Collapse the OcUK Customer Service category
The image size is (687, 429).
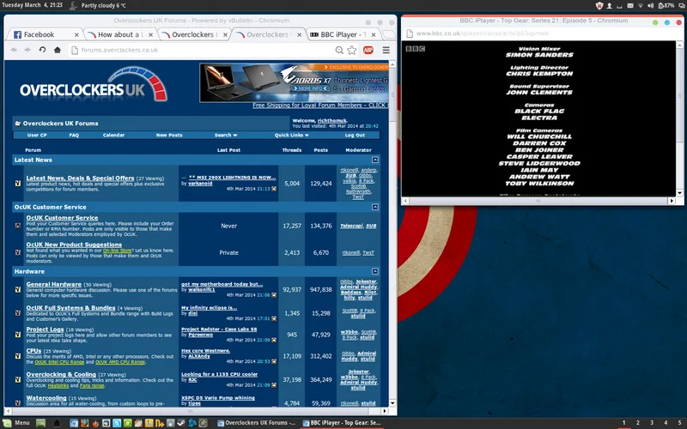tap(375, 207)
